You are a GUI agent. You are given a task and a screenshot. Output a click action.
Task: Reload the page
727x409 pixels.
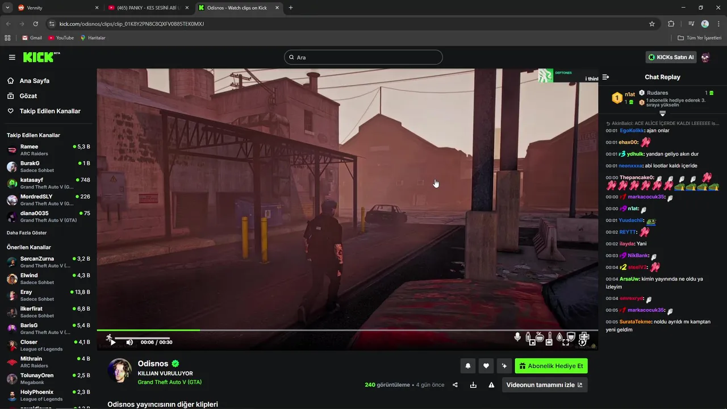pyautogui.click(x=35, y=24)
